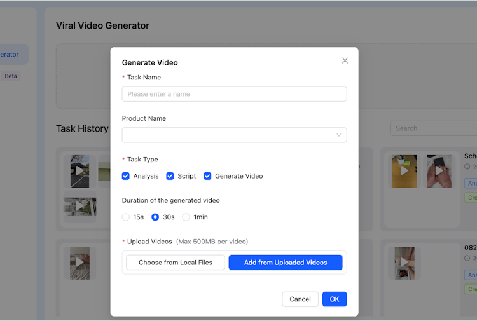Viewport: 477px width, 321px height.
Task: Play the bottom-right task video thumbnail
Action: point(404,262)
